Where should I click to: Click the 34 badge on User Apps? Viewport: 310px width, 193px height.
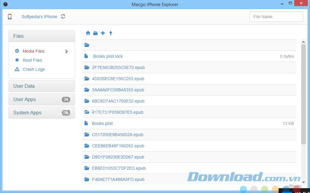(66, 100)
